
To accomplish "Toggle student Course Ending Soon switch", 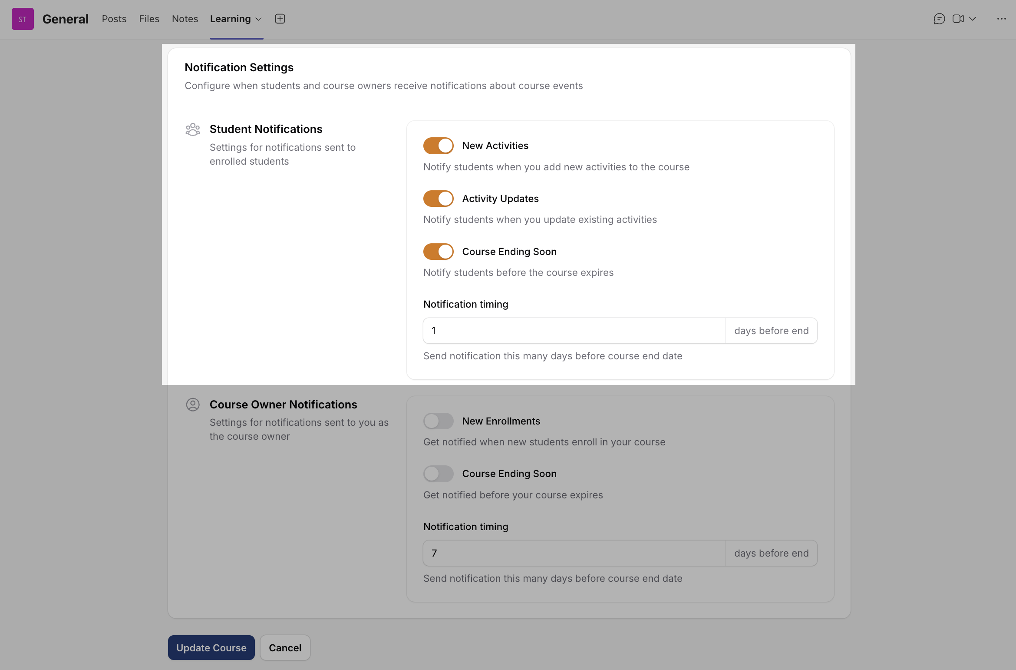I will (x=438, y=252).
